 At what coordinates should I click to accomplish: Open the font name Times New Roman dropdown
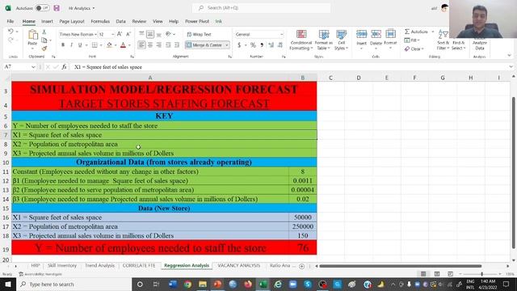pos(95,34)
